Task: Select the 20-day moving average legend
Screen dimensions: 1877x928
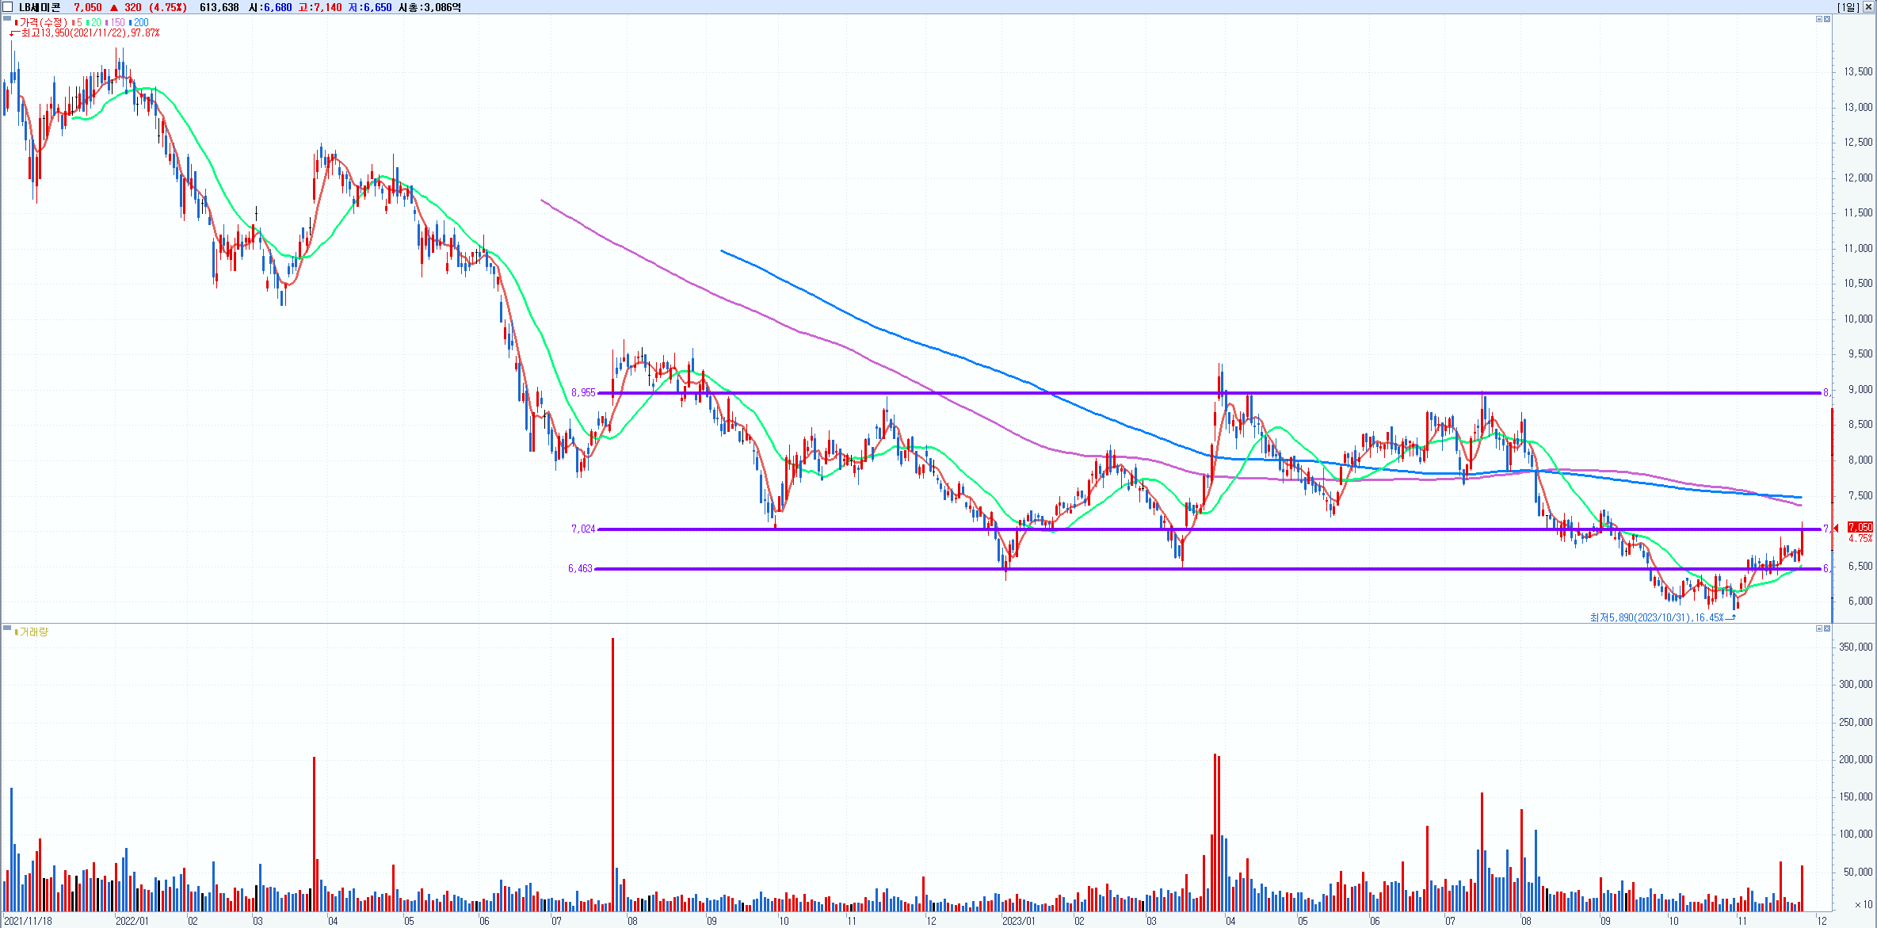Action: point(94,23)
